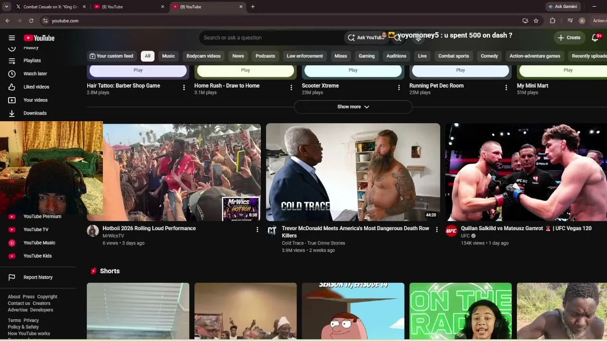
Task: Play the Running Pet Dec Room game
Action: [460, 70]
